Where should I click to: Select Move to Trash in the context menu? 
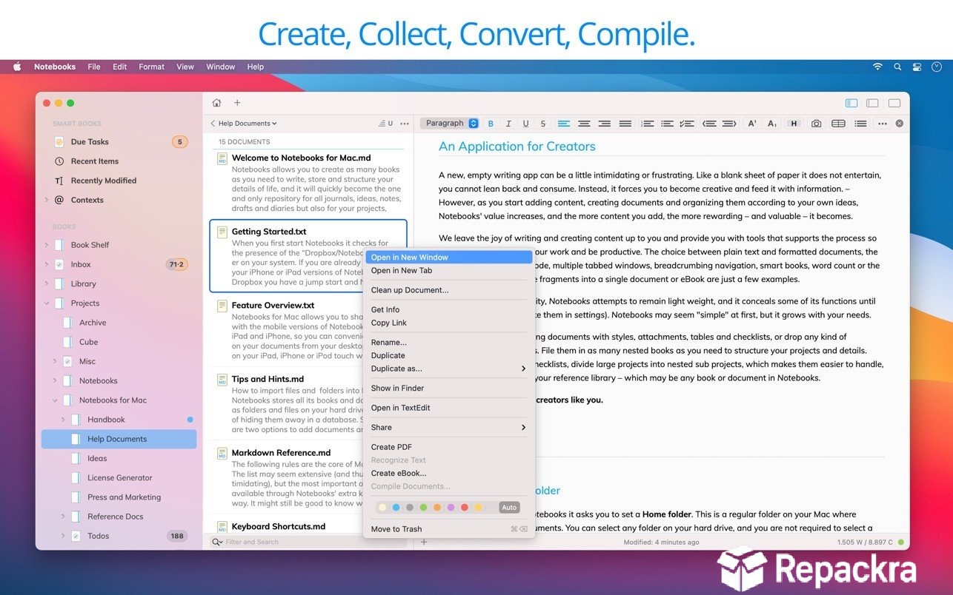pos(449,529)
